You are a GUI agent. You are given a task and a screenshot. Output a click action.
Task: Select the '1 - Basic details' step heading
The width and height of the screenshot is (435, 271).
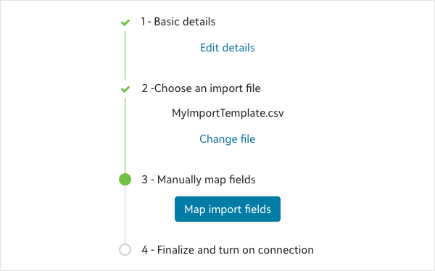point(178,22)
